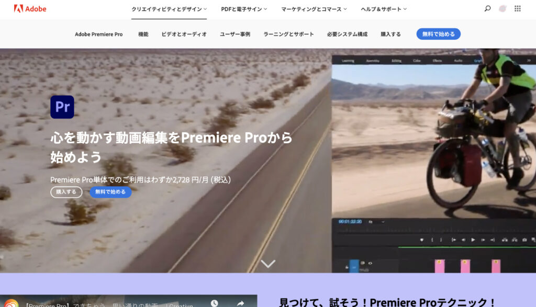Click the 心を動かす動画編集 hero headline
Viewport: 536px width, 307px height.
coord(172,147)
